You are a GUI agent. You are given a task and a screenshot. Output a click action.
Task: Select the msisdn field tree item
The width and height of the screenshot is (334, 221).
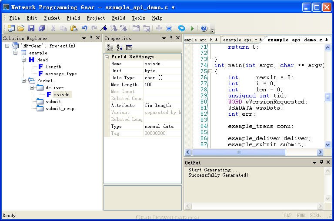[x=62, y=95]
